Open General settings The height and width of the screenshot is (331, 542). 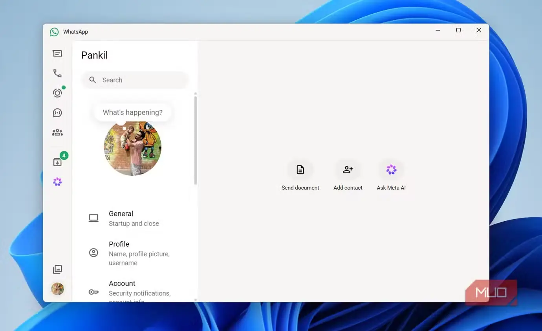coord(135,218)
